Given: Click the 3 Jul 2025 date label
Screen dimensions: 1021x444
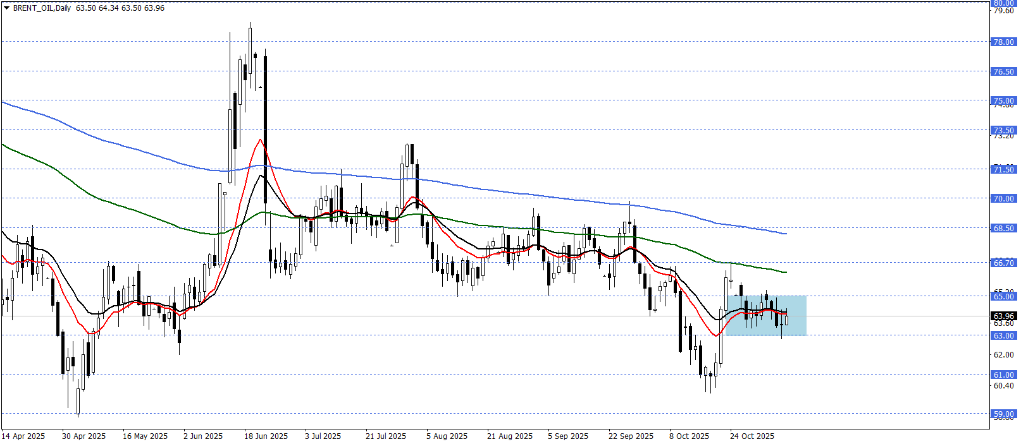Looking at the screenshot, I should (x=323, y=436).
